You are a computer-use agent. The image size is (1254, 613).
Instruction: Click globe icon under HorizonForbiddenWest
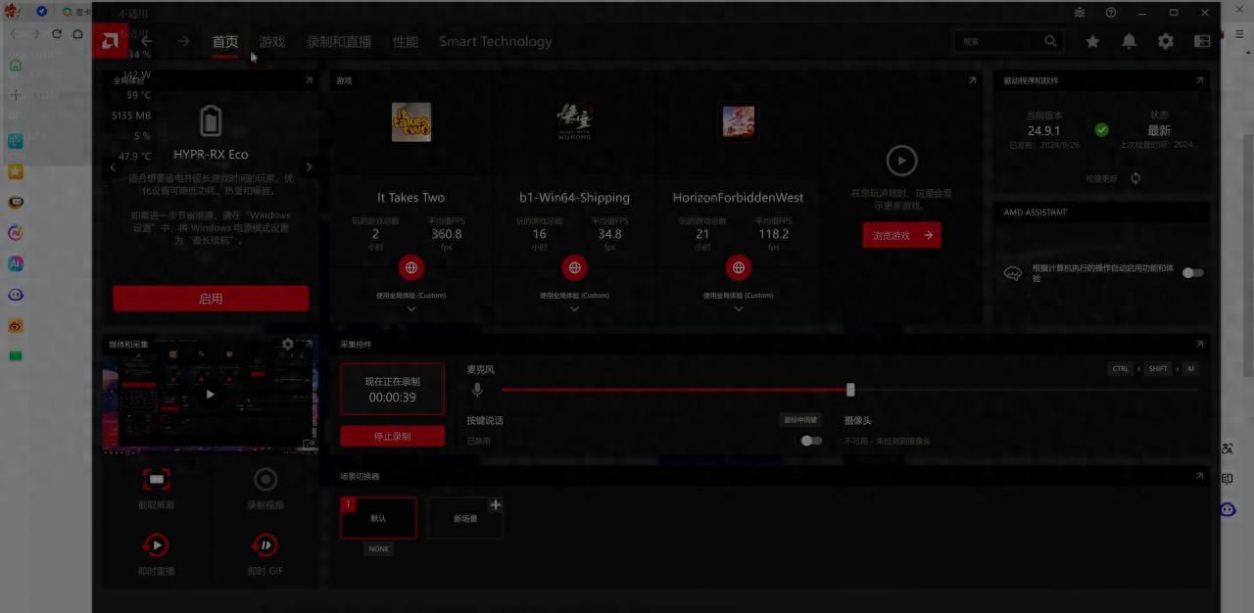point(738,267)
